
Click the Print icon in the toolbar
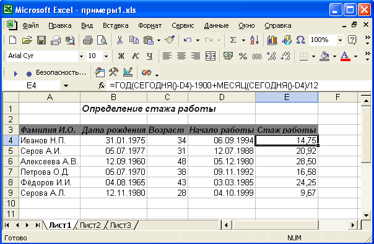coord(87,40)
